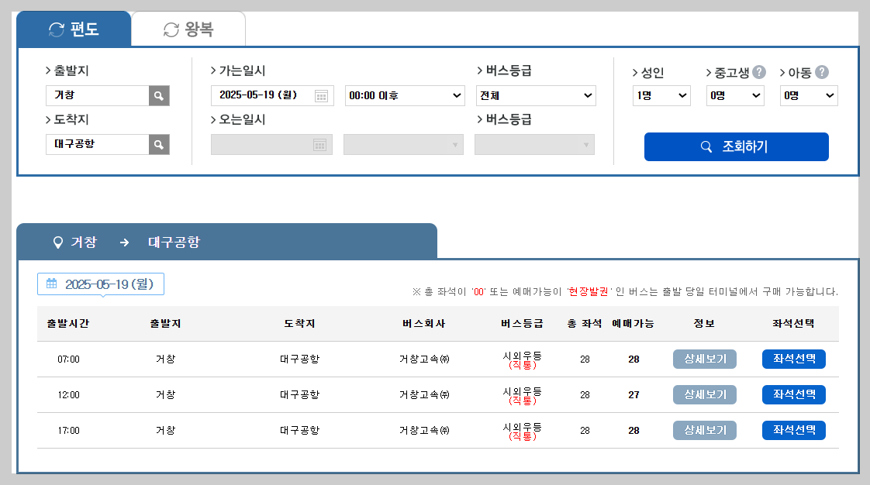Open calendar icon for 가는일시 date
Screen dimensions: 870x485
coord(321,96)
